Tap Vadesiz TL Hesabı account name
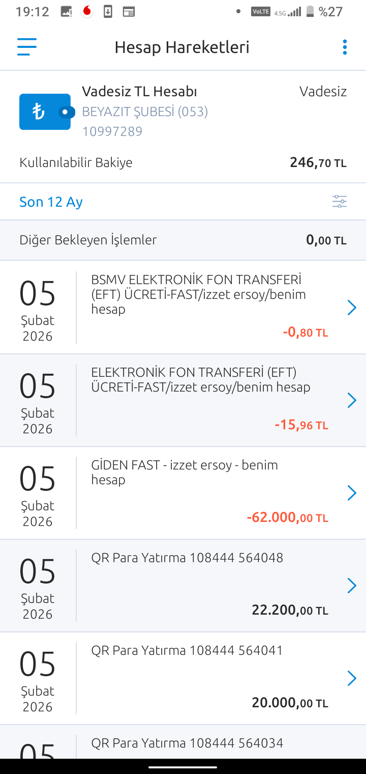This screenshot has height=774, width=366. [x=139, y=92]
